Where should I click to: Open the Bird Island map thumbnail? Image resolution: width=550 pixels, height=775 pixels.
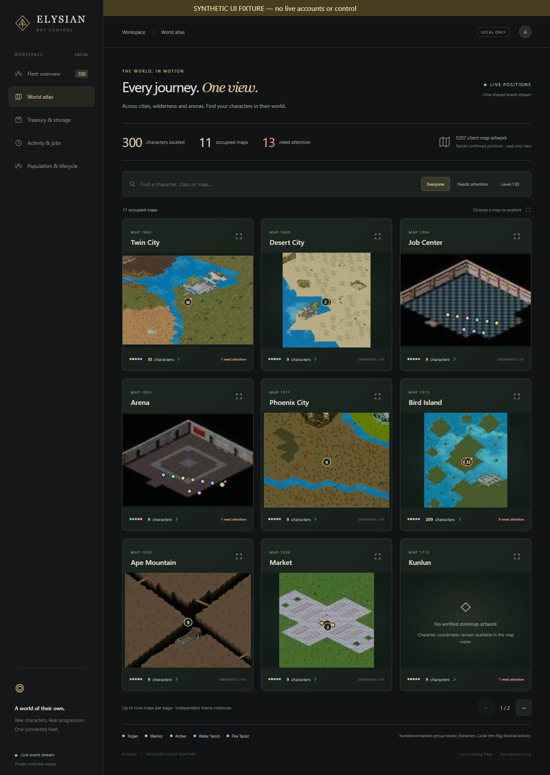pos(465,460)
